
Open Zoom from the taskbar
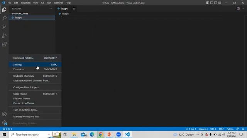point(118,135)
